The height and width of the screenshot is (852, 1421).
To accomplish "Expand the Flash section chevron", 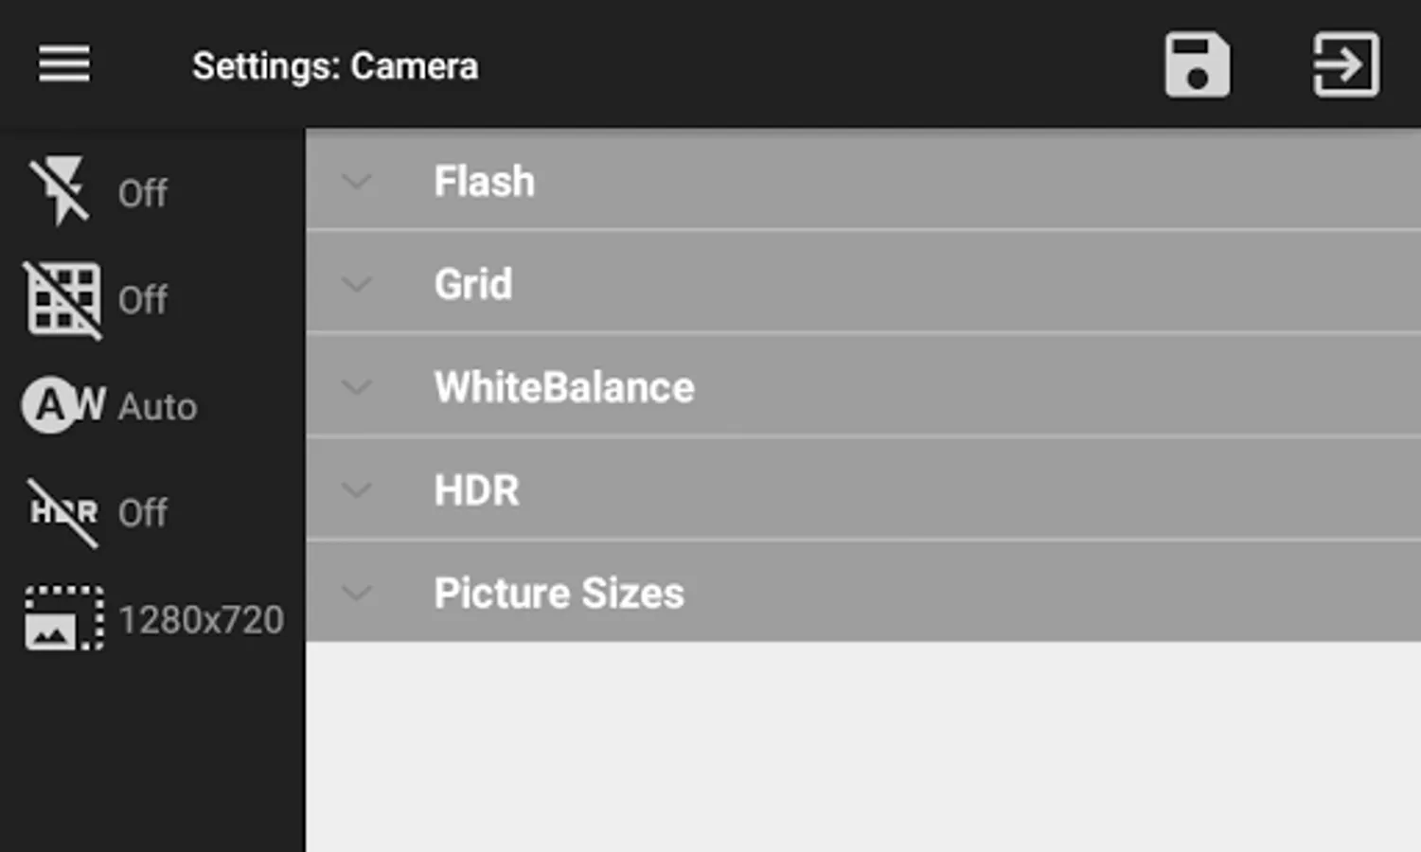I will pyautogui.click(x=357, y=181).
